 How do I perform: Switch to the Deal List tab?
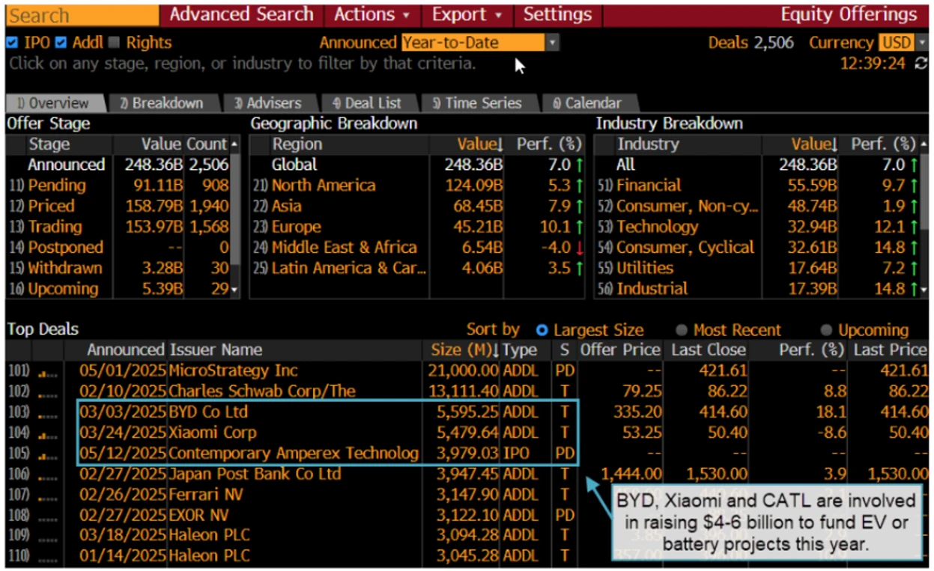[369, 103]
